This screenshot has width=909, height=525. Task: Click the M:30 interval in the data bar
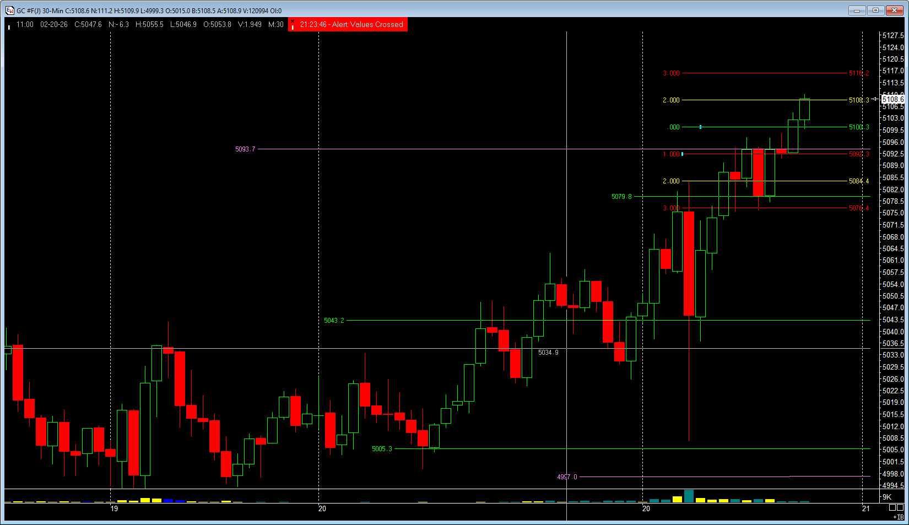(x=276, y=25)
